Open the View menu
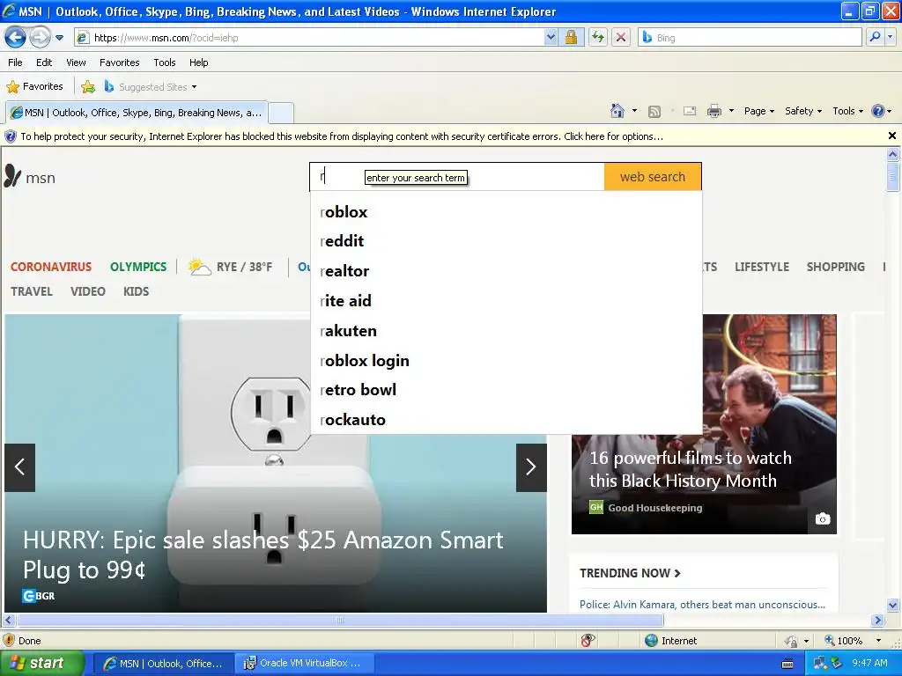 (x=76, y=62)
